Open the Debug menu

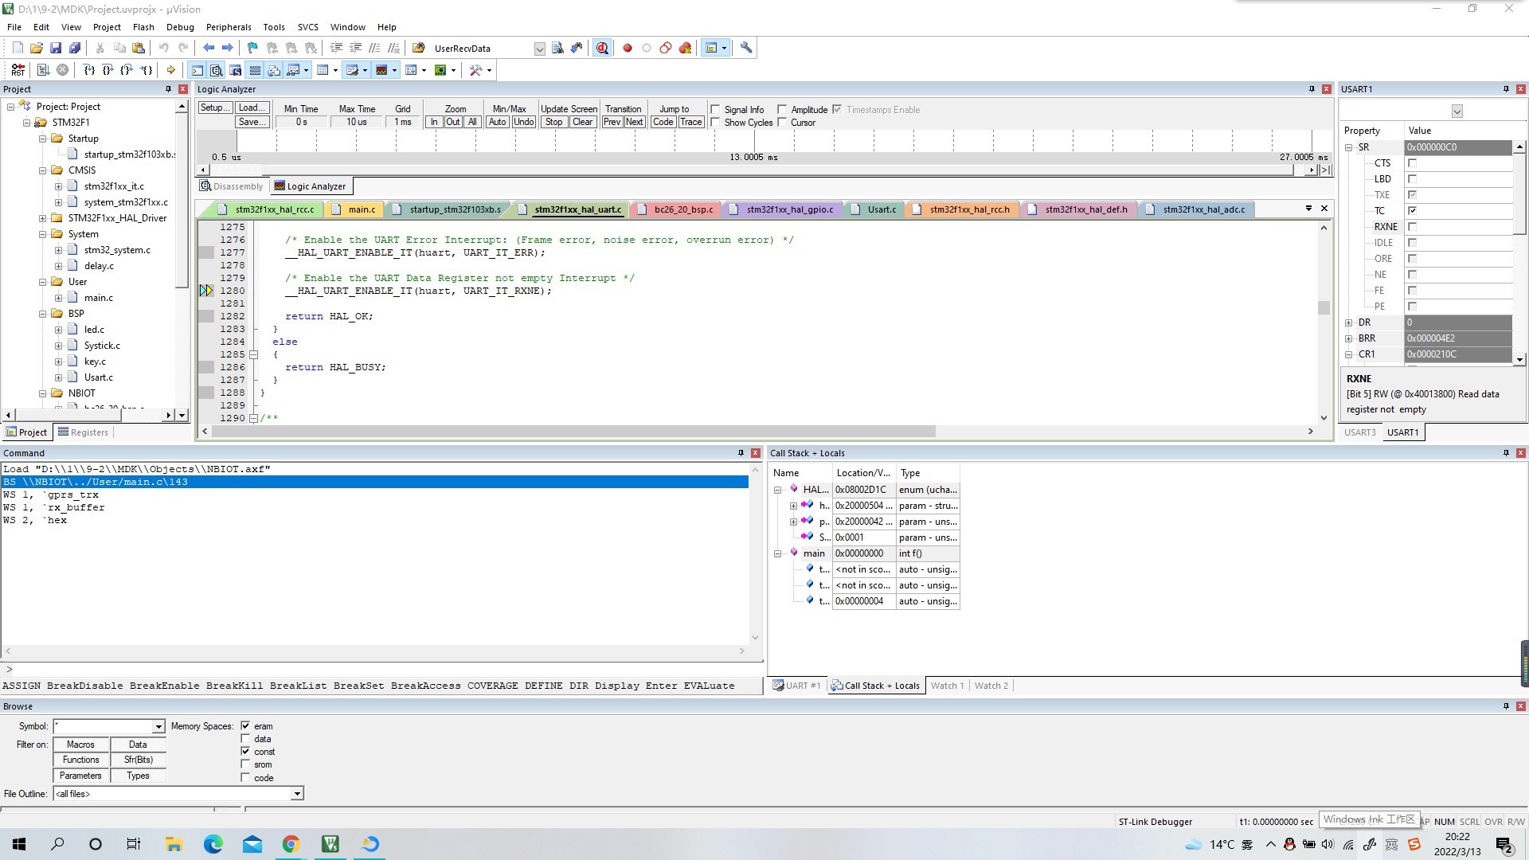coord(180,27)
